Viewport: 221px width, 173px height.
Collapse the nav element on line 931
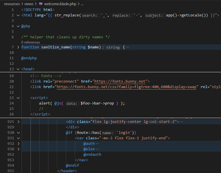click(x=18, y=138)
